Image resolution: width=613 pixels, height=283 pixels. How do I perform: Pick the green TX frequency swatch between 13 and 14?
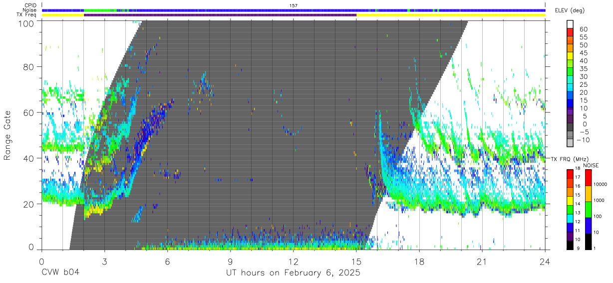coord(570,209)
